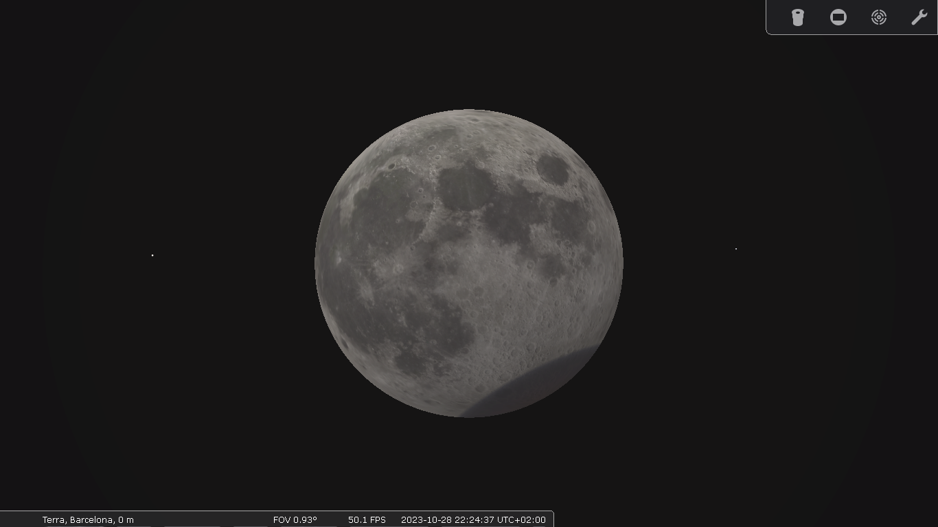This screenshot has height=527, width=938.
Task: Select the faint star right of the Moon
Action: coord(736,249)
